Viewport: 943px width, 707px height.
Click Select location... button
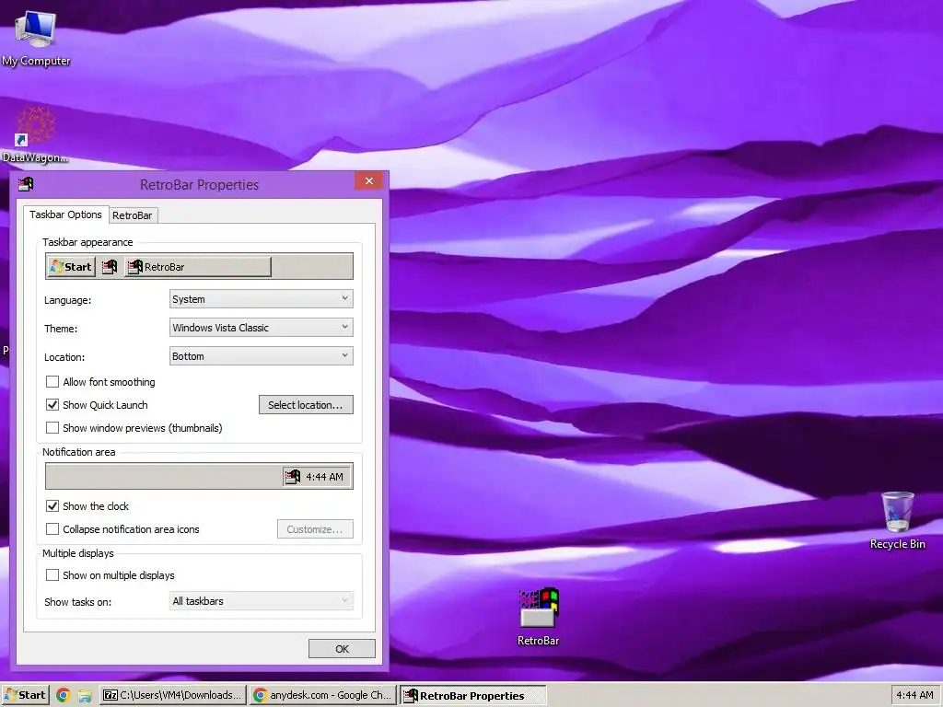click(x=306, y=405)
